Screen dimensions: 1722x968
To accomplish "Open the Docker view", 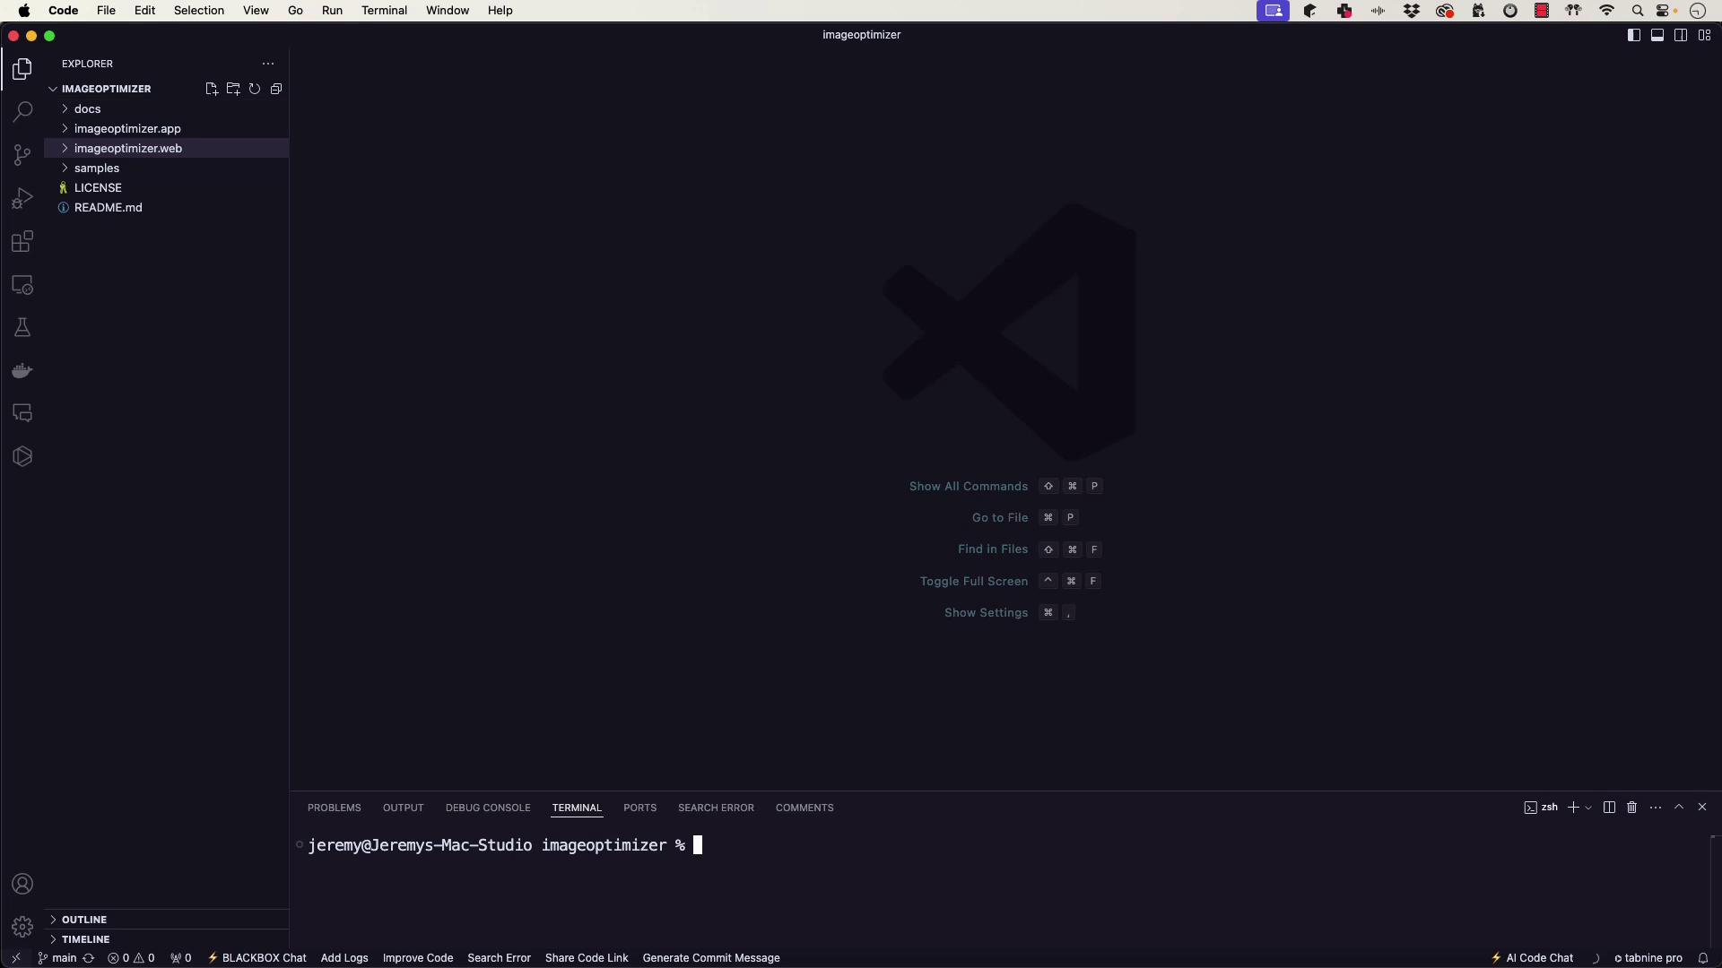I will [x=22, y=370].
